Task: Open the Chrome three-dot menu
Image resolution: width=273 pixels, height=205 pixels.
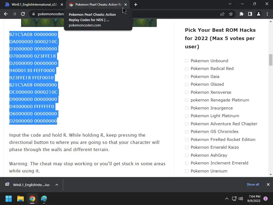Action: tap(267, 14)
